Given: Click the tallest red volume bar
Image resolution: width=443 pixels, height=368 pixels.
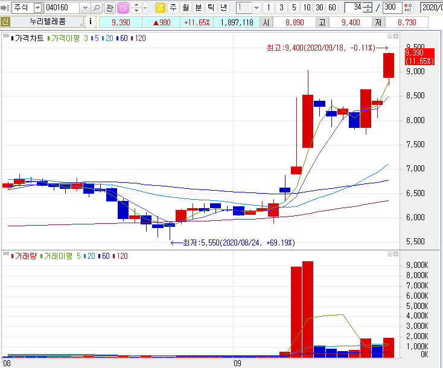Looking at the screenshot, I should tap(308, 309).
